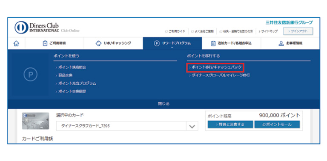Image resolution: width=327 pixels, height=161 pixels.
Task: Click the clipboard icon of ご利用明細
Action: 45,43
